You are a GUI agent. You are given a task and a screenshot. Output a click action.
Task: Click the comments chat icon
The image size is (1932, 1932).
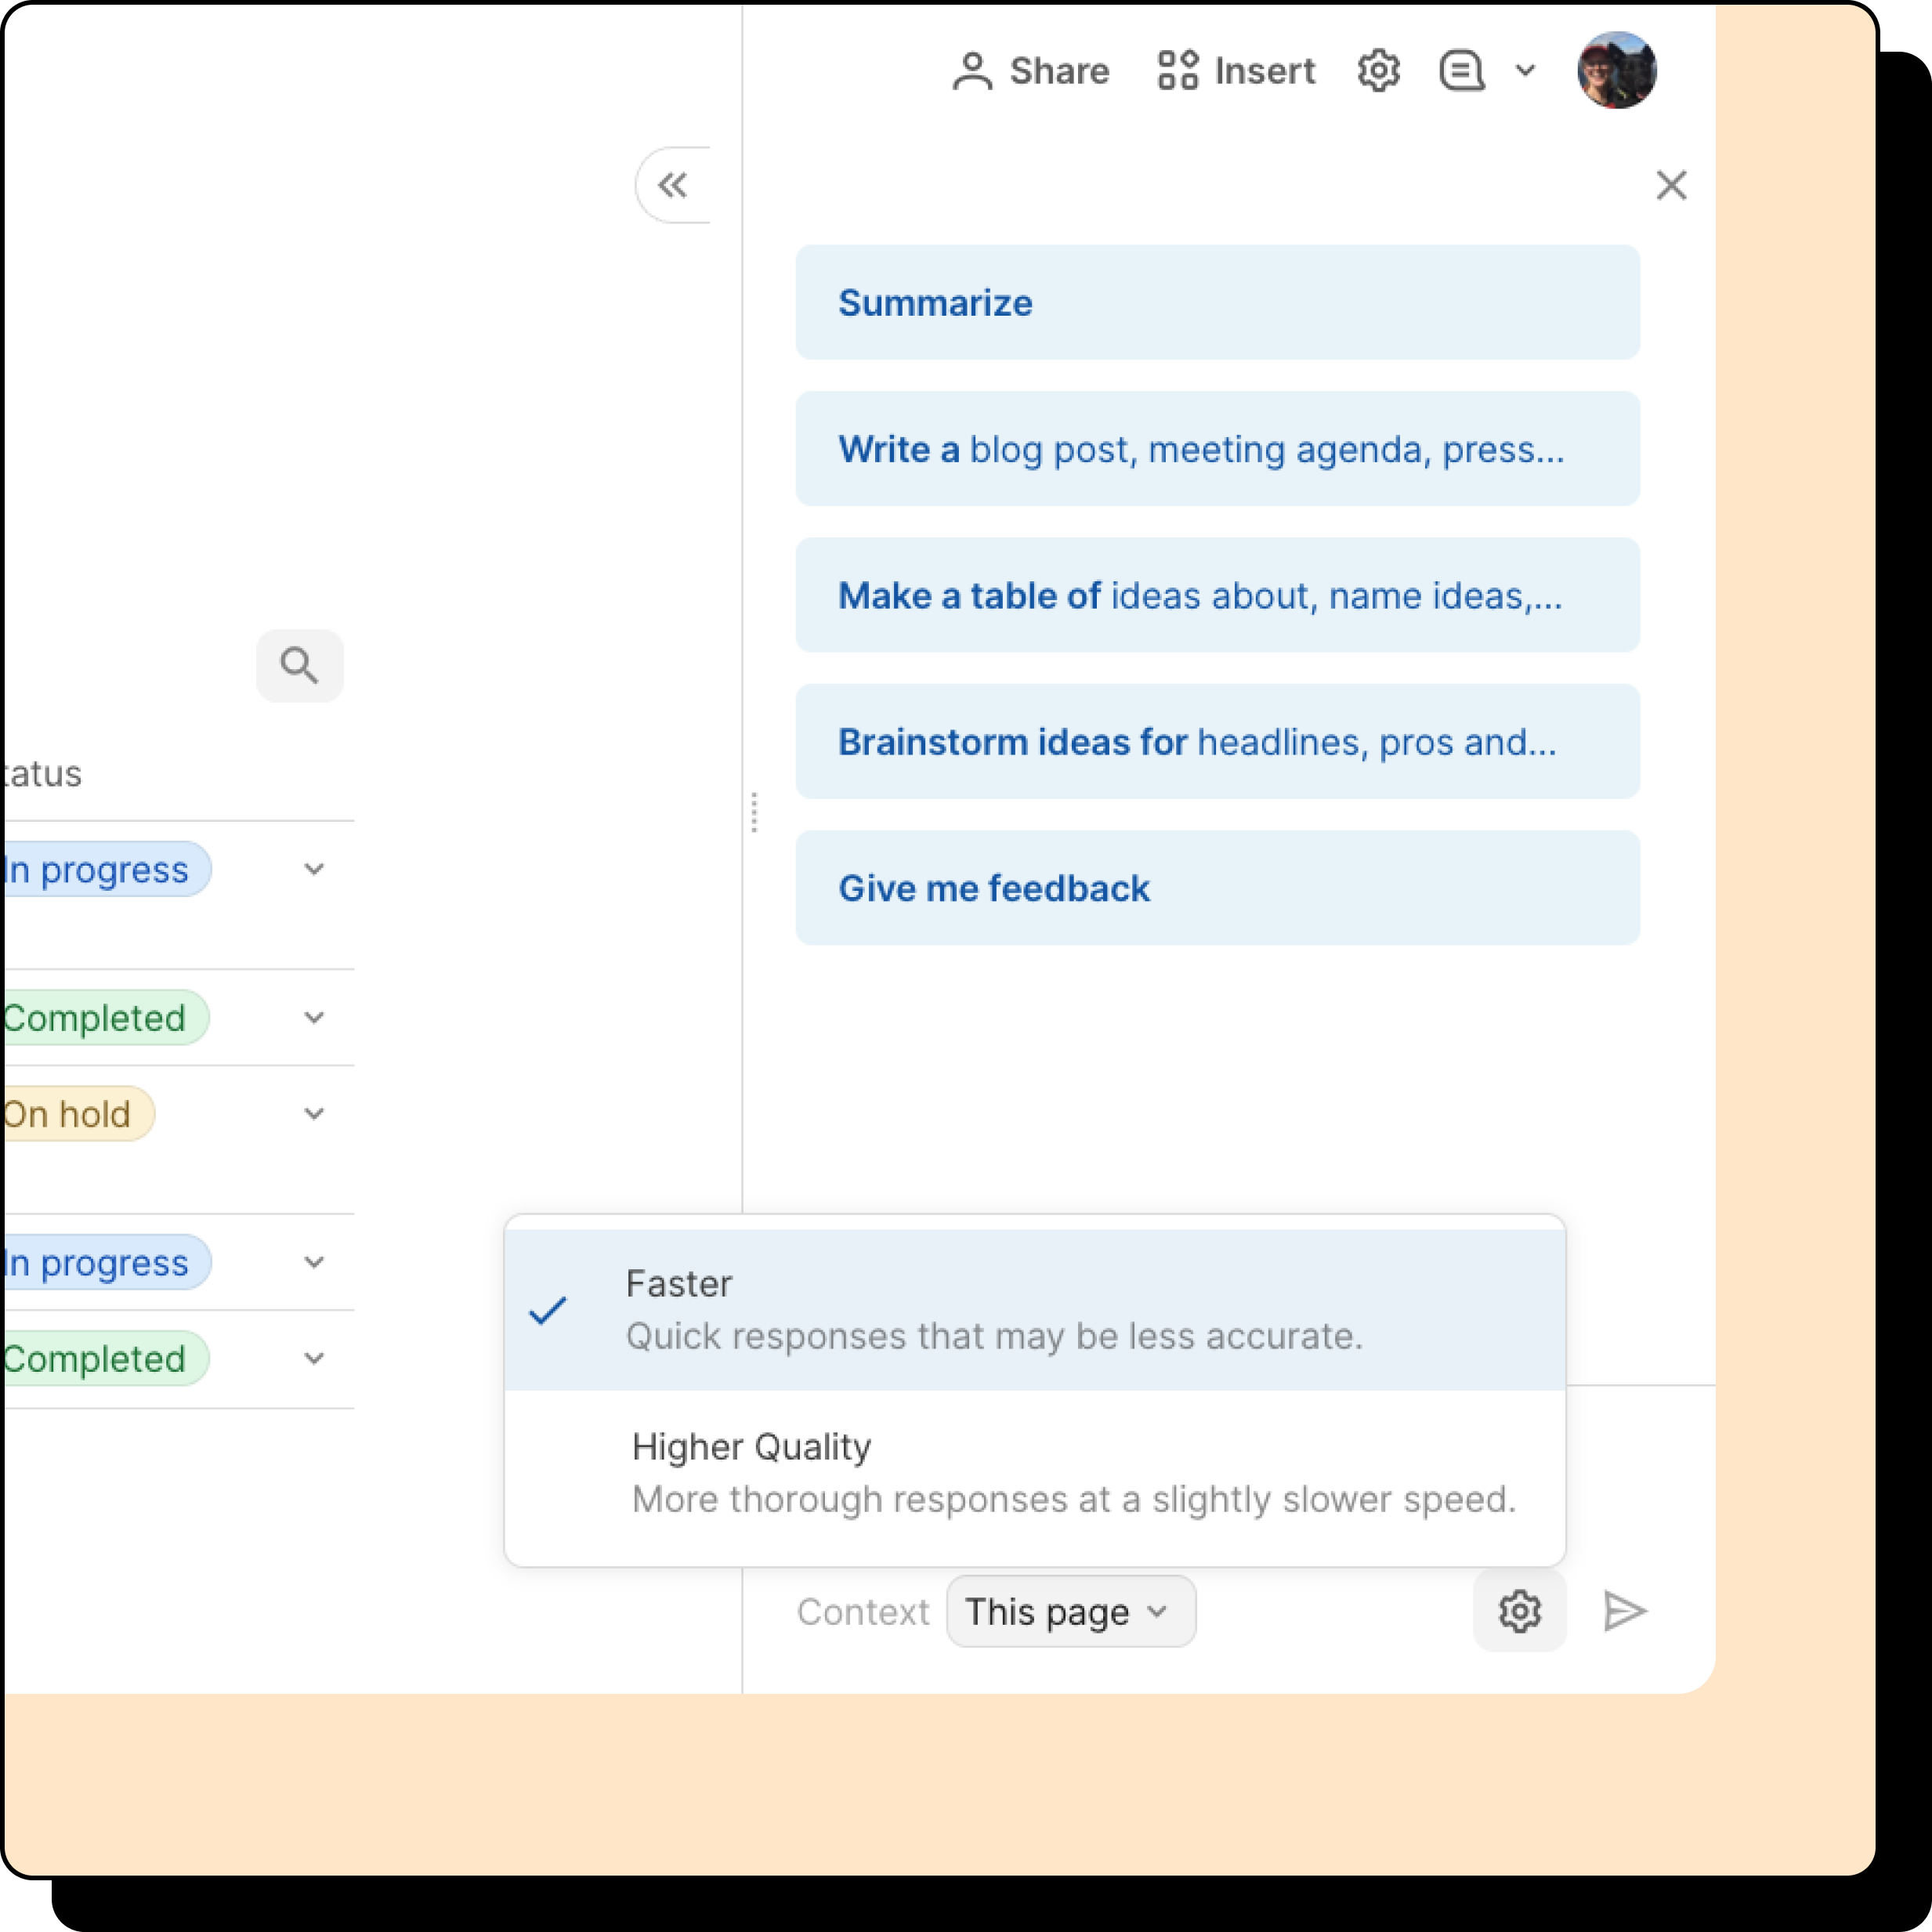(x=1461, y=71)
